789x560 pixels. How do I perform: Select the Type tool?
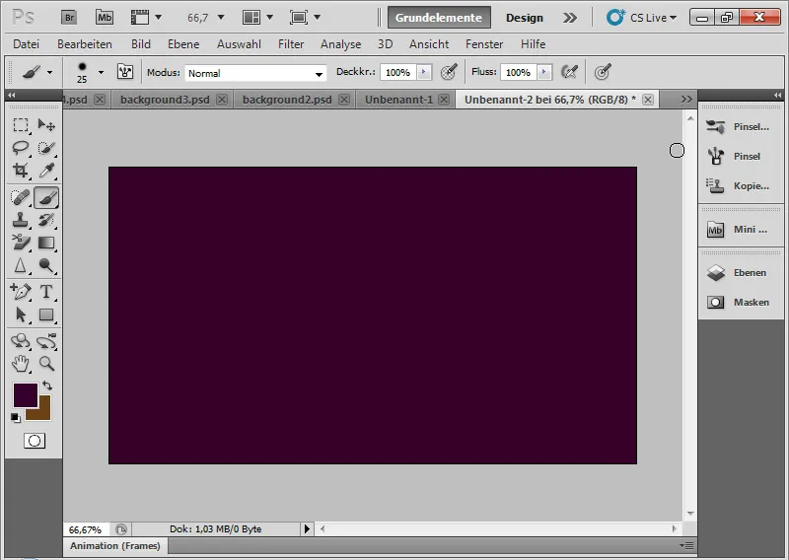click(46, 292)
